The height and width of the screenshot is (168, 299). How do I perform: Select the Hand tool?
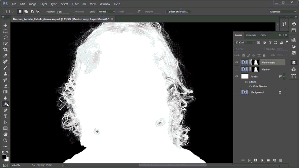pos(5,134)
